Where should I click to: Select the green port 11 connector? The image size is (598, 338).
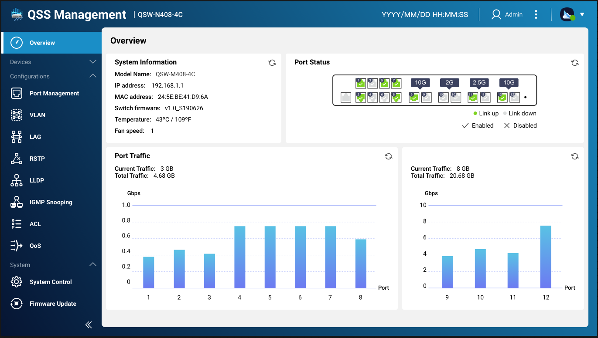[473, 98]
